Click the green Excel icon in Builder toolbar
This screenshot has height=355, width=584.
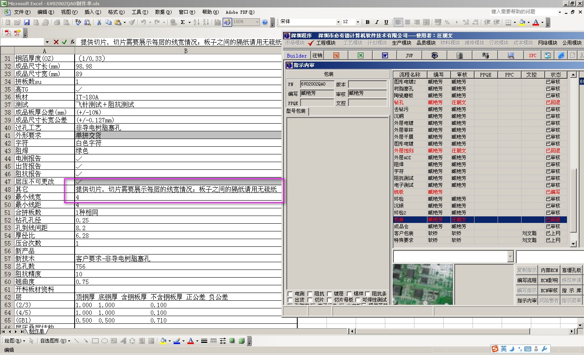click(361, 56)
